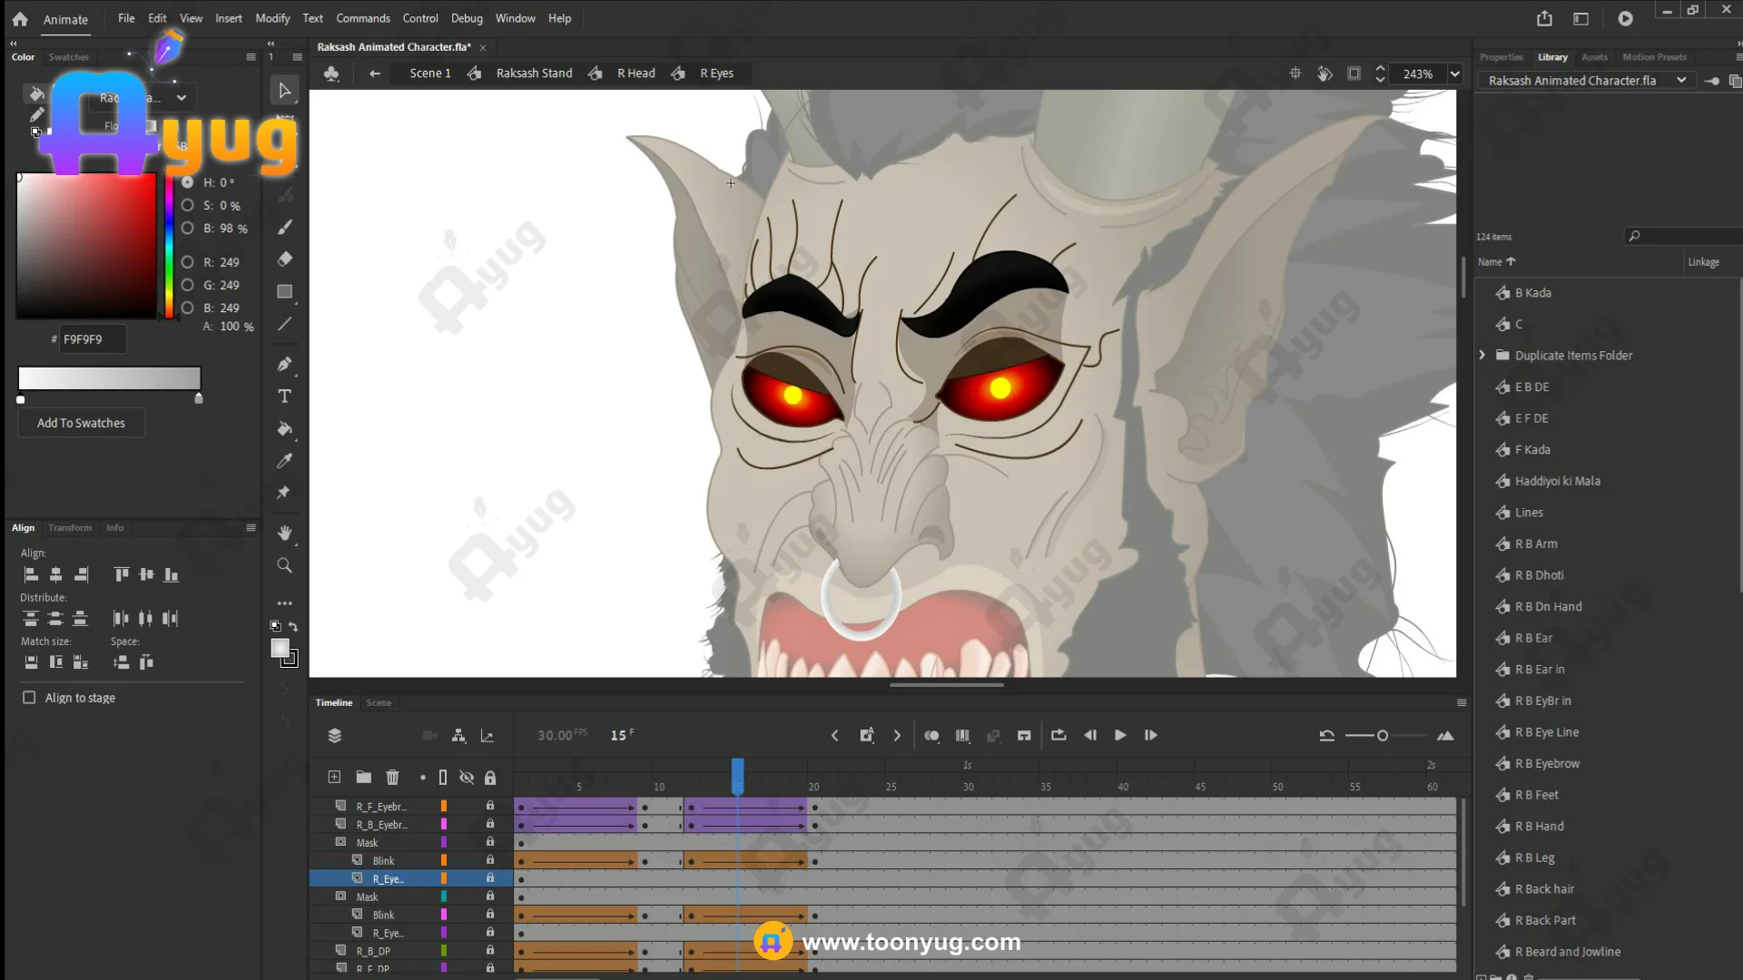The width and height of the screenshot is (1743, 980).
Task: Delete layer using timeline trash icon
Action: 392,777
